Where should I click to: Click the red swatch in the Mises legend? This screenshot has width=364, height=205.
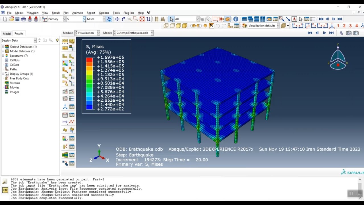[x=90, y=60]
